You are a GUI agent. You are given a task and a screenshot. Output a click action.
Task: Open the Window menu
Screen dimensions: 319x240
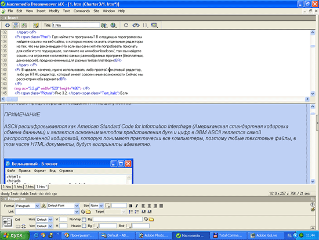coord(108,11)
